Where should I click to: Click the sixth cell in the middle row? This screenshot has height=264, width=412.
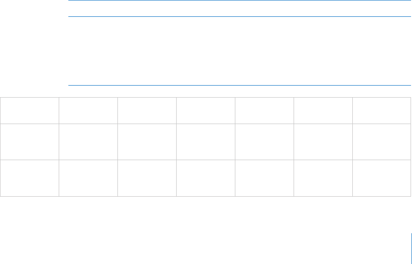(x=323, y=141)
